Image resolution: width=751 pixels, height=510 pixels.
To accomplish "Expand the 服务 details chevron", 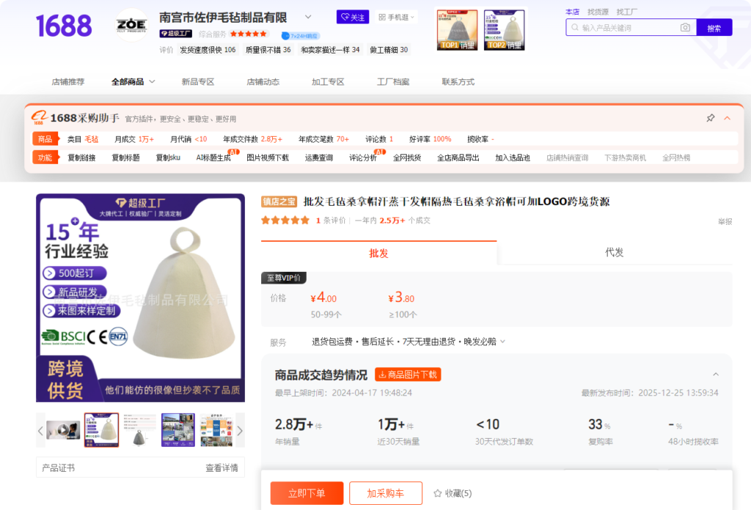I will [502, 341].
